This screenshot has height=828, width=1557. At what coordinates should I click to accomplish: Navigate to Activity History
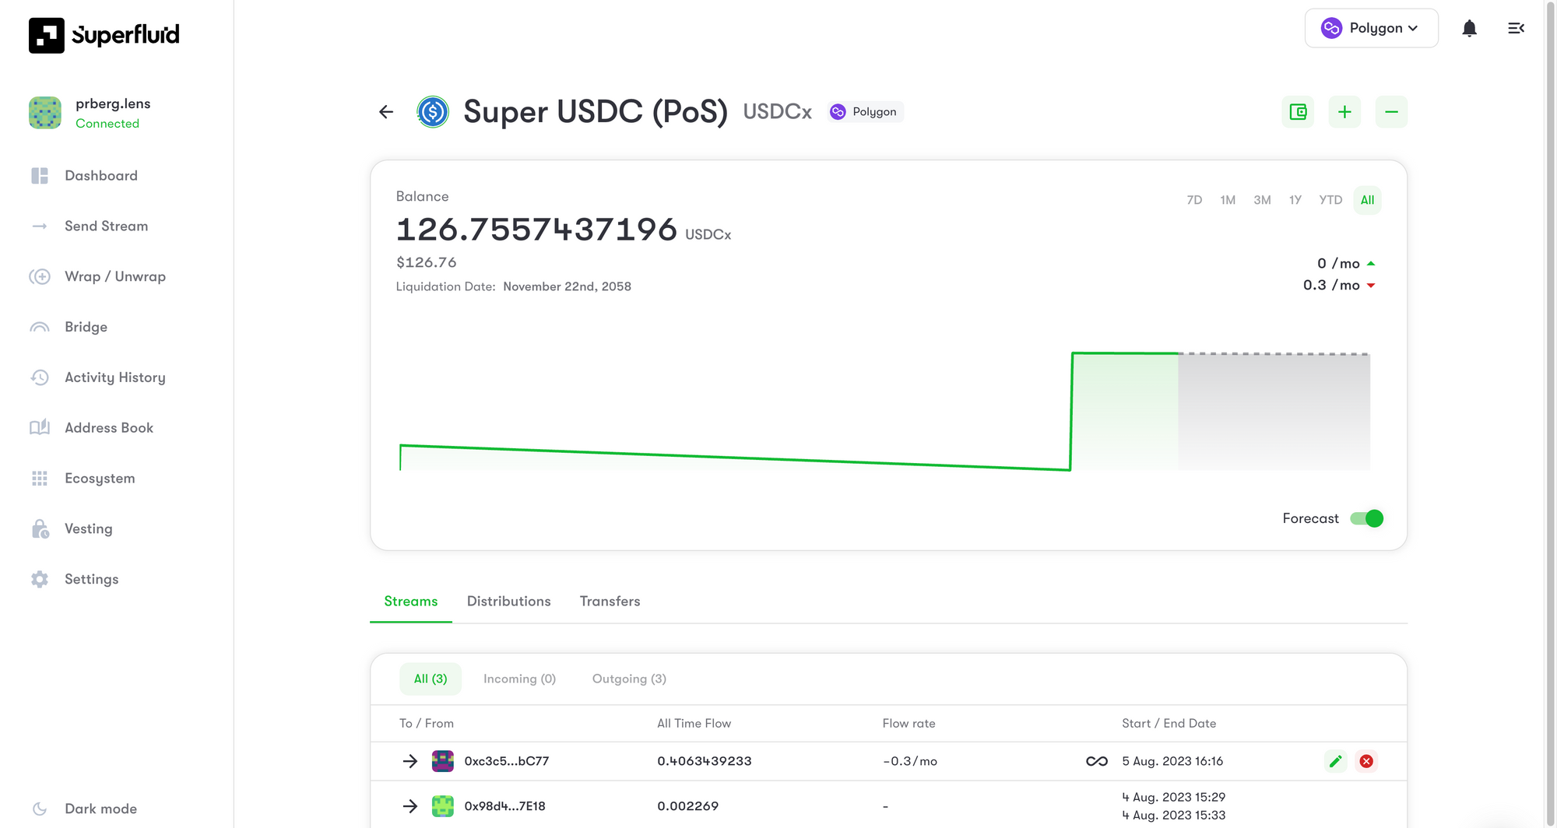(x=115, y=377)
